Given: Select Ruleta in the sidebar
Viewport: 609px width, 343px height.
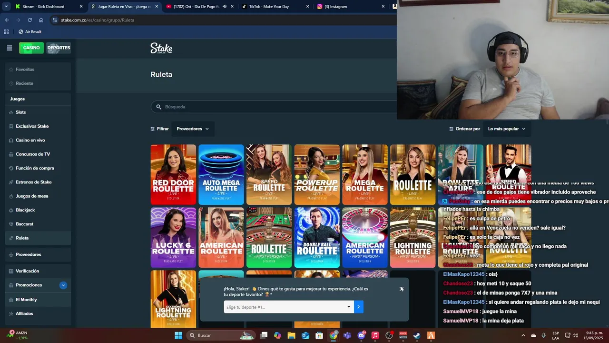Looking at the screenshot, I should [38, 238].
